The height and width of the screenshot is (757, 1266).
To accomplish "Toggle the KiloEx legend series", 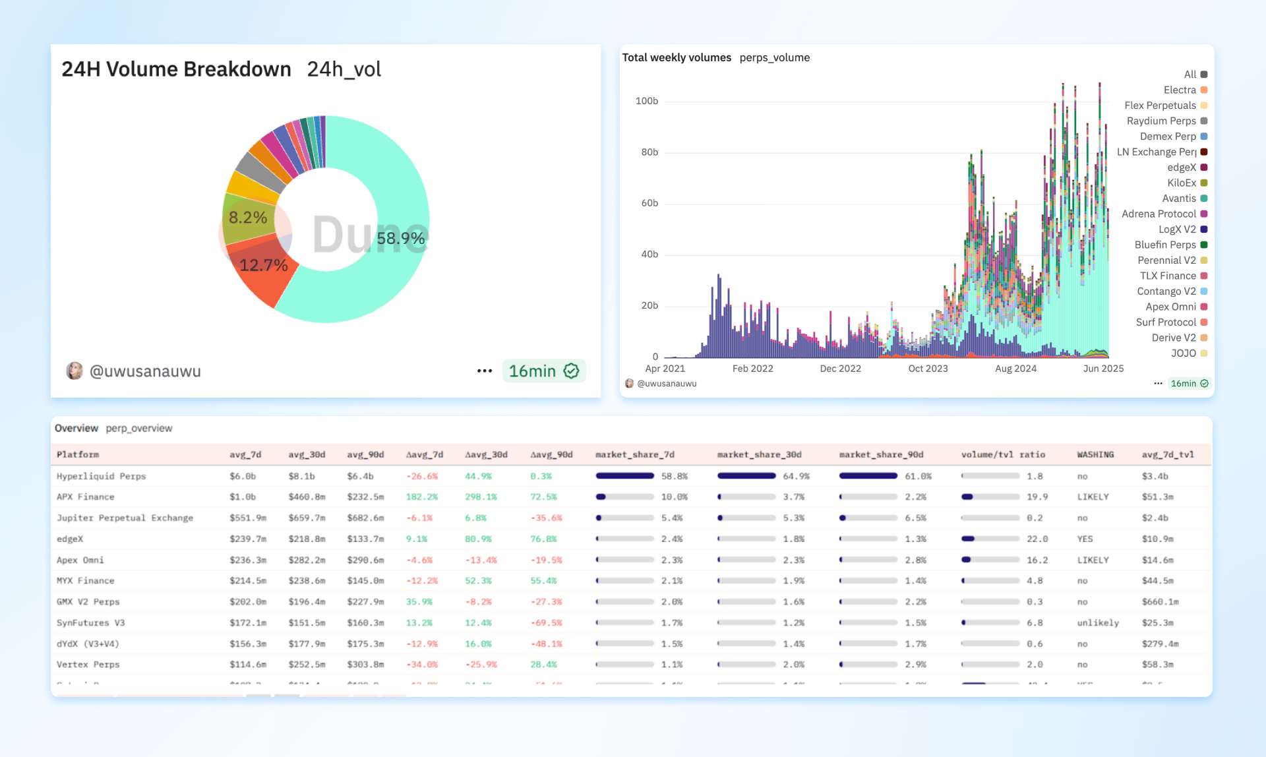I will (1187, 183).
